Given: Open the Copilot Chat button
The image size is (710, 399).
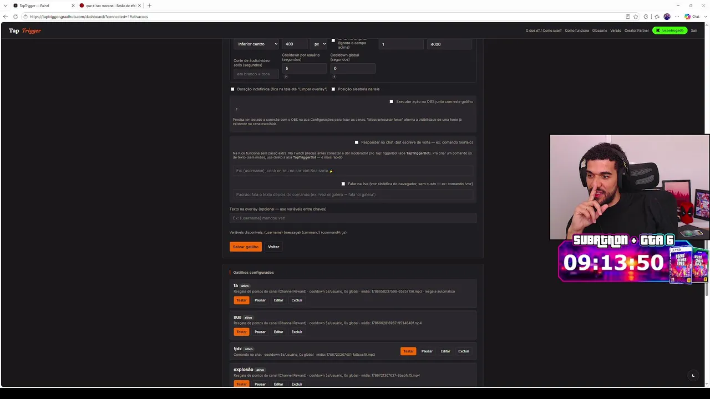Looking at the screenshot, I should click(x=692, y=17).
